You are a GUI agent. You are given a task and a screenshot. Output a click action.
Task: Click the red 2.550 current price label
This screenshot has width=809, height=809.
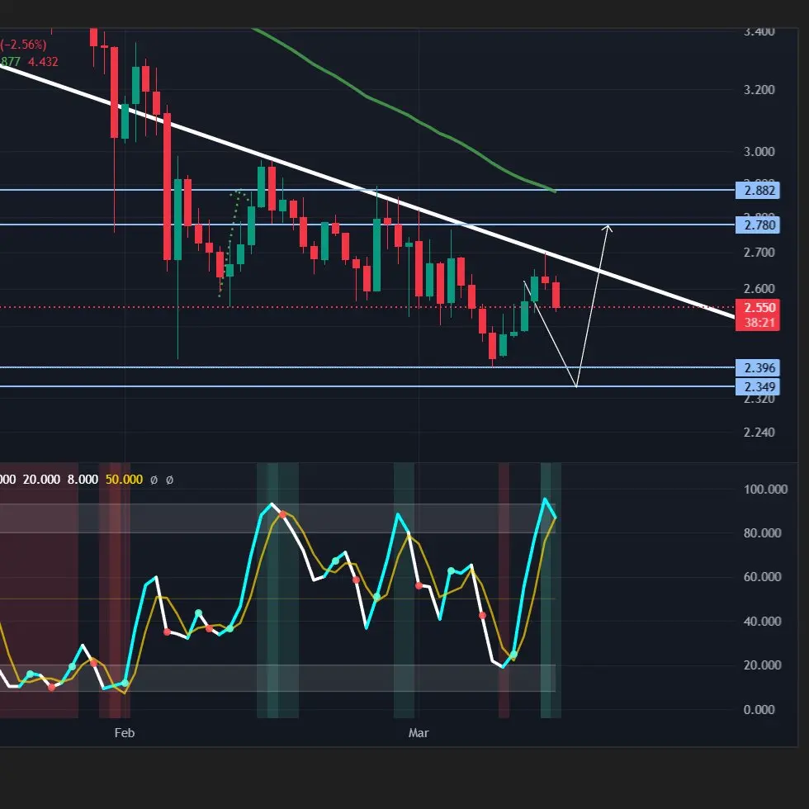[x=759, y=307]
